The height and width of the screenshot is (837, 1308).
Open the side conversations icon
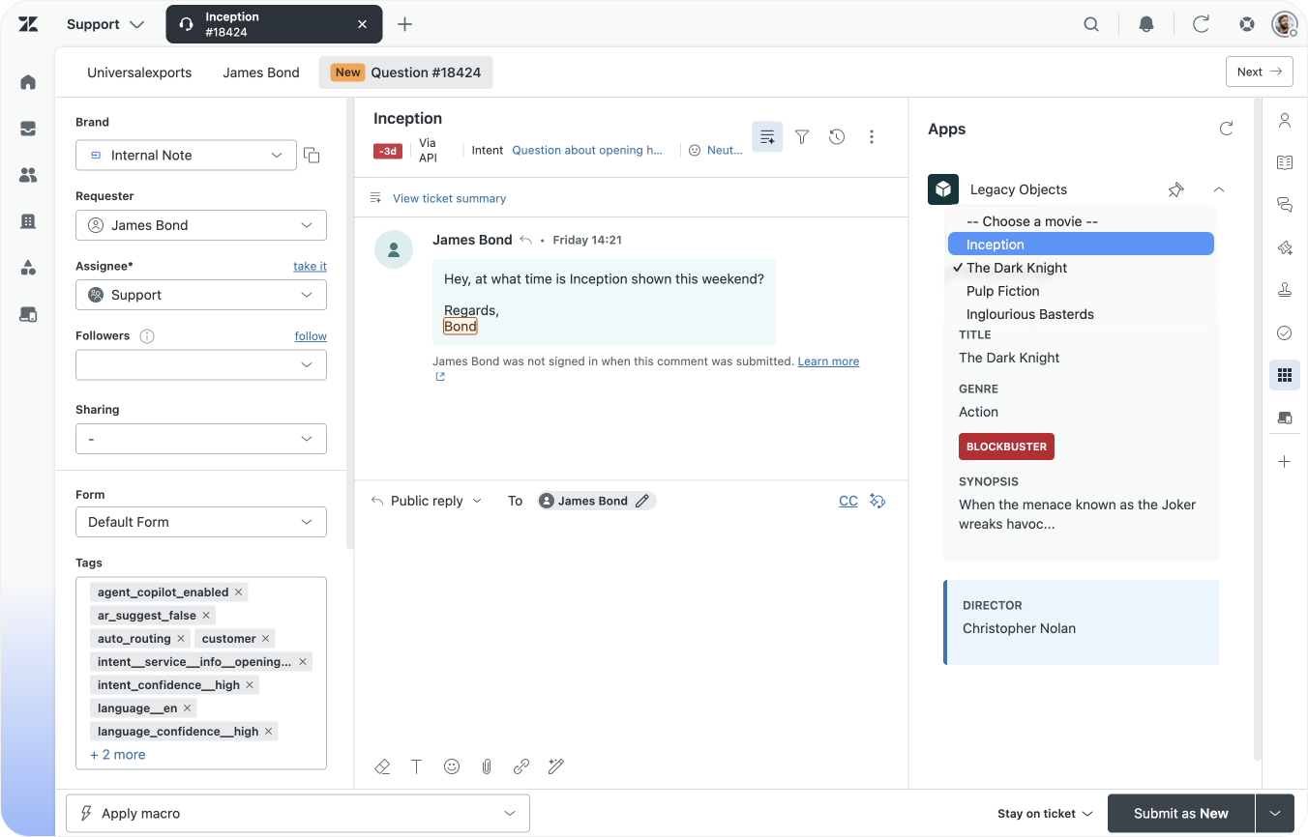coord(1285,205)
